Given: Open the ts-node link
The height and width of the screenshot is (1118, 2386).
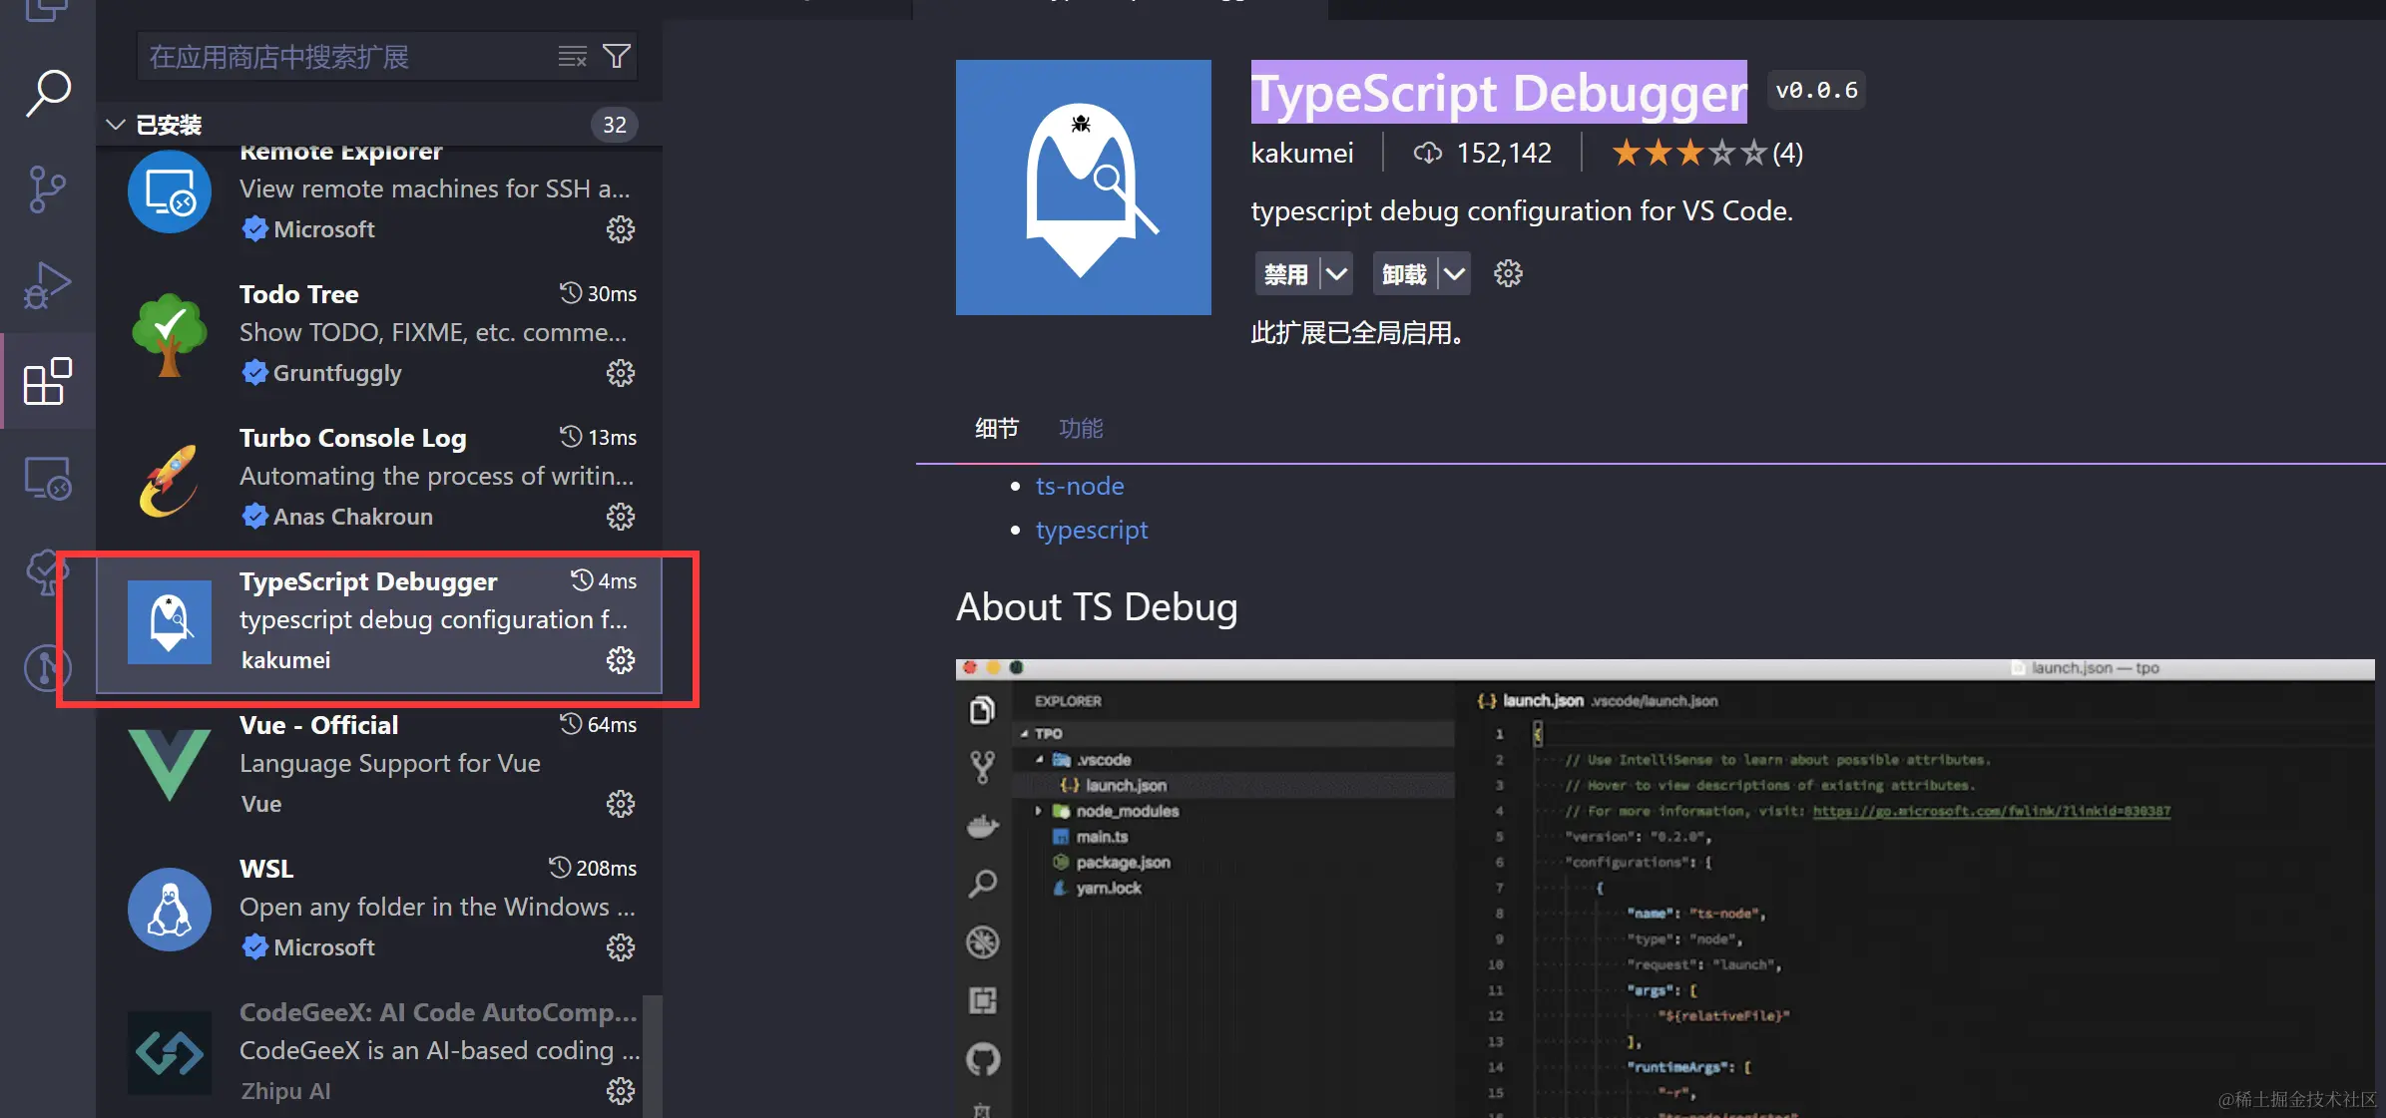Looking at the screenshot, I should click(1080, 486).
